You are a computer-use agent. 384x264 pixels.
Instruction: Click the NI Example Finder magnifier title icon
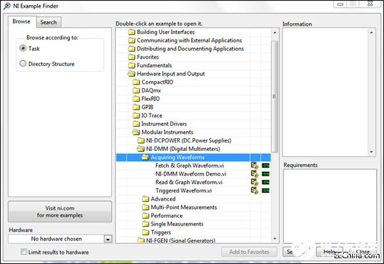tap(7, 6)
